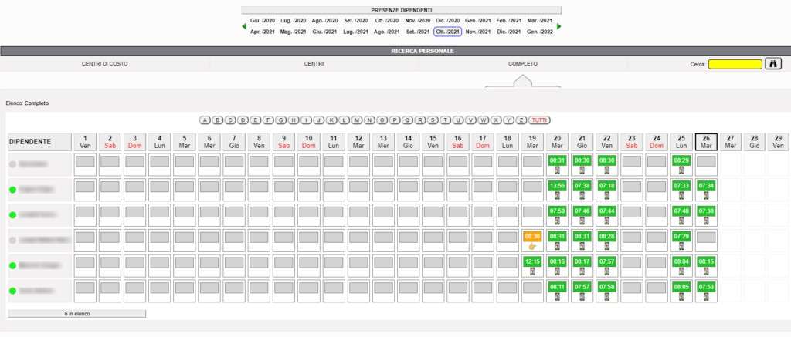This screenshot has height=337, width=791.
Task: Open badge icon below the 08:29 entry
Action: click(x=681, y=170)
